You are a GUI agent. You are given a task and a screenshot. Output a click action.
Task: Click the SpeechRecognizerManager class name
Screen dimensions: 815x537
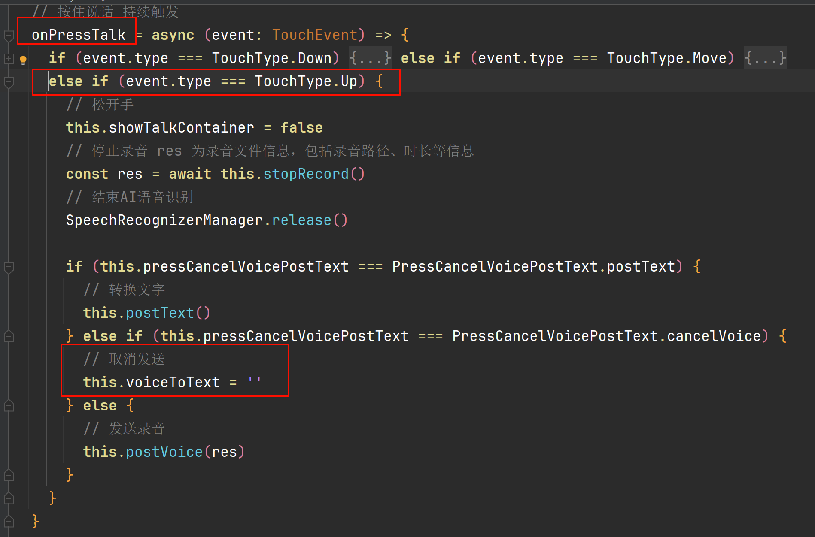pyautogui.click(x=164, y=220)
